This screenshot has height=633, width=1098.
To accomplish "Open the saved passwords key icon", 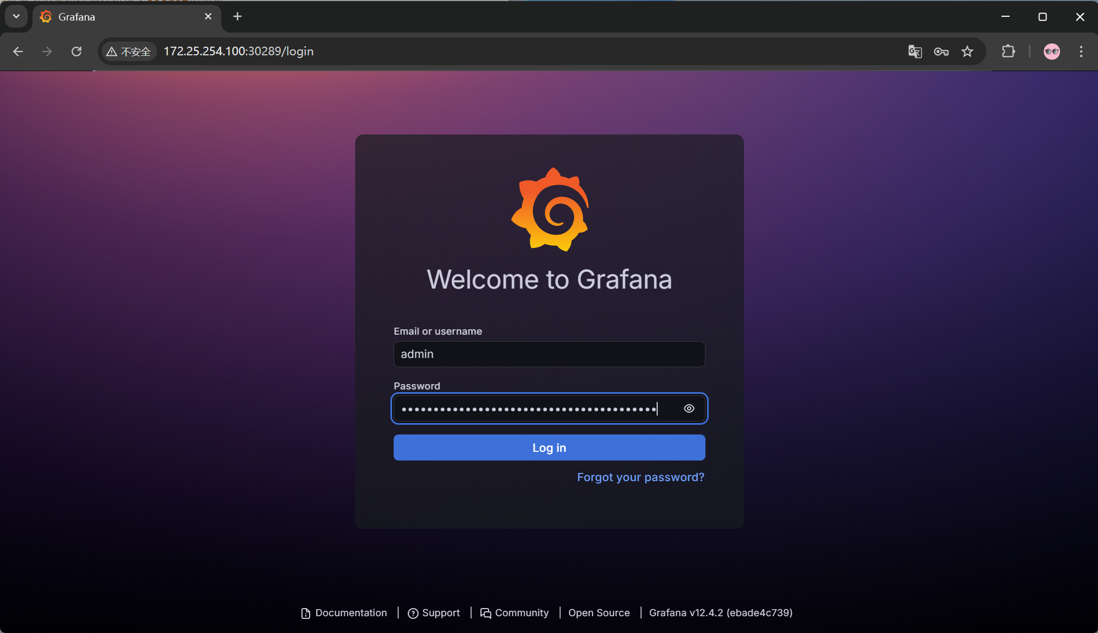I will coord(941,52).
